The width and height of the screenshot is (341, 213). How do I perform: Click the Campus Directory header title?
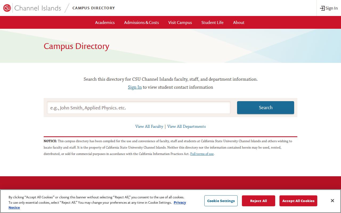pyautogui.click(x=94, y=8)
